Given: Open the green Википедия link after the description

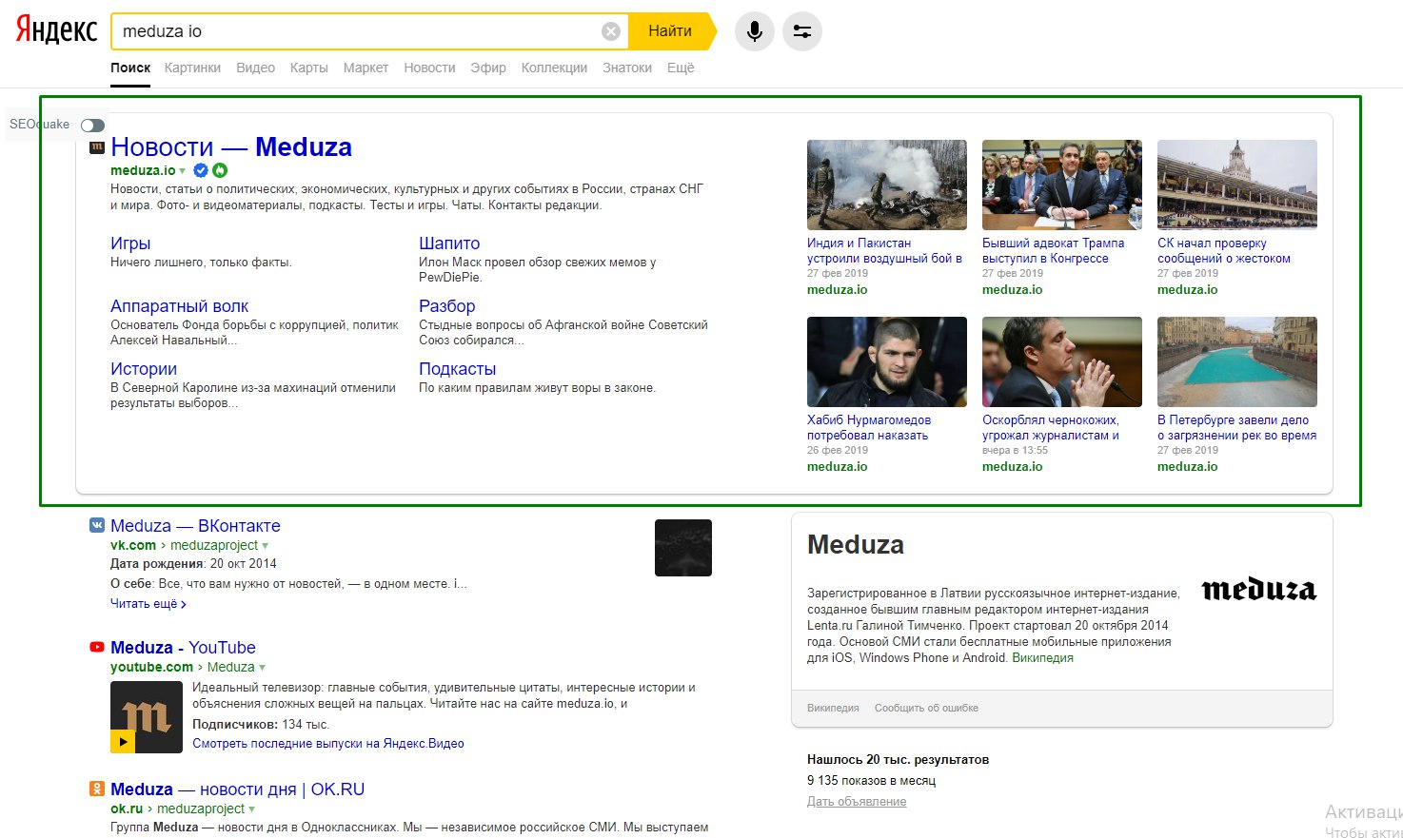Looking at the screenshot, I should 1042,658.
